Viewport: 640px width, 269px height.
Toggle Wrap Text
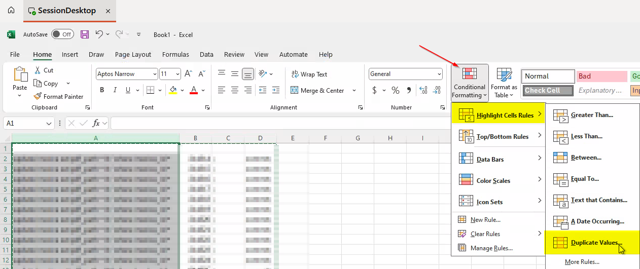(x=309, y=74)
